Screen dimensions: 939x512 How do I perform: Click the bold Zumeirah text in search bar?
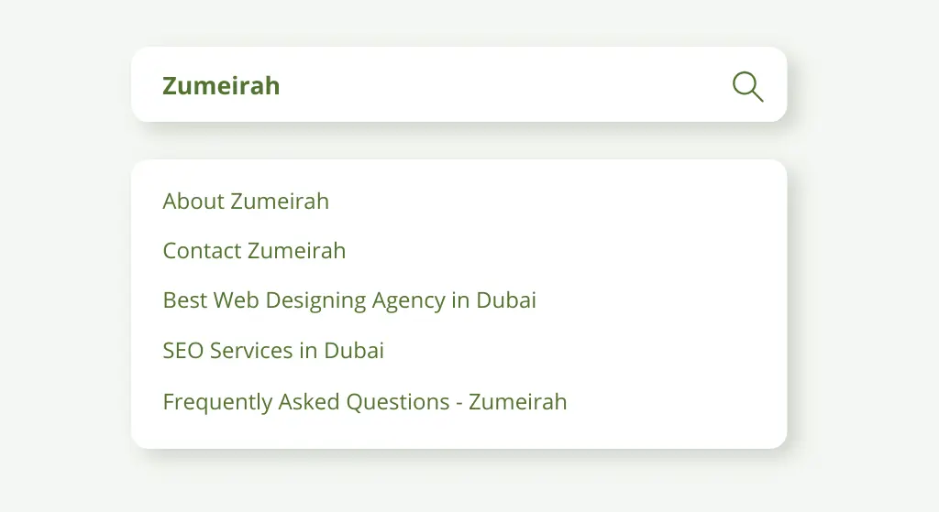point(221,85)
